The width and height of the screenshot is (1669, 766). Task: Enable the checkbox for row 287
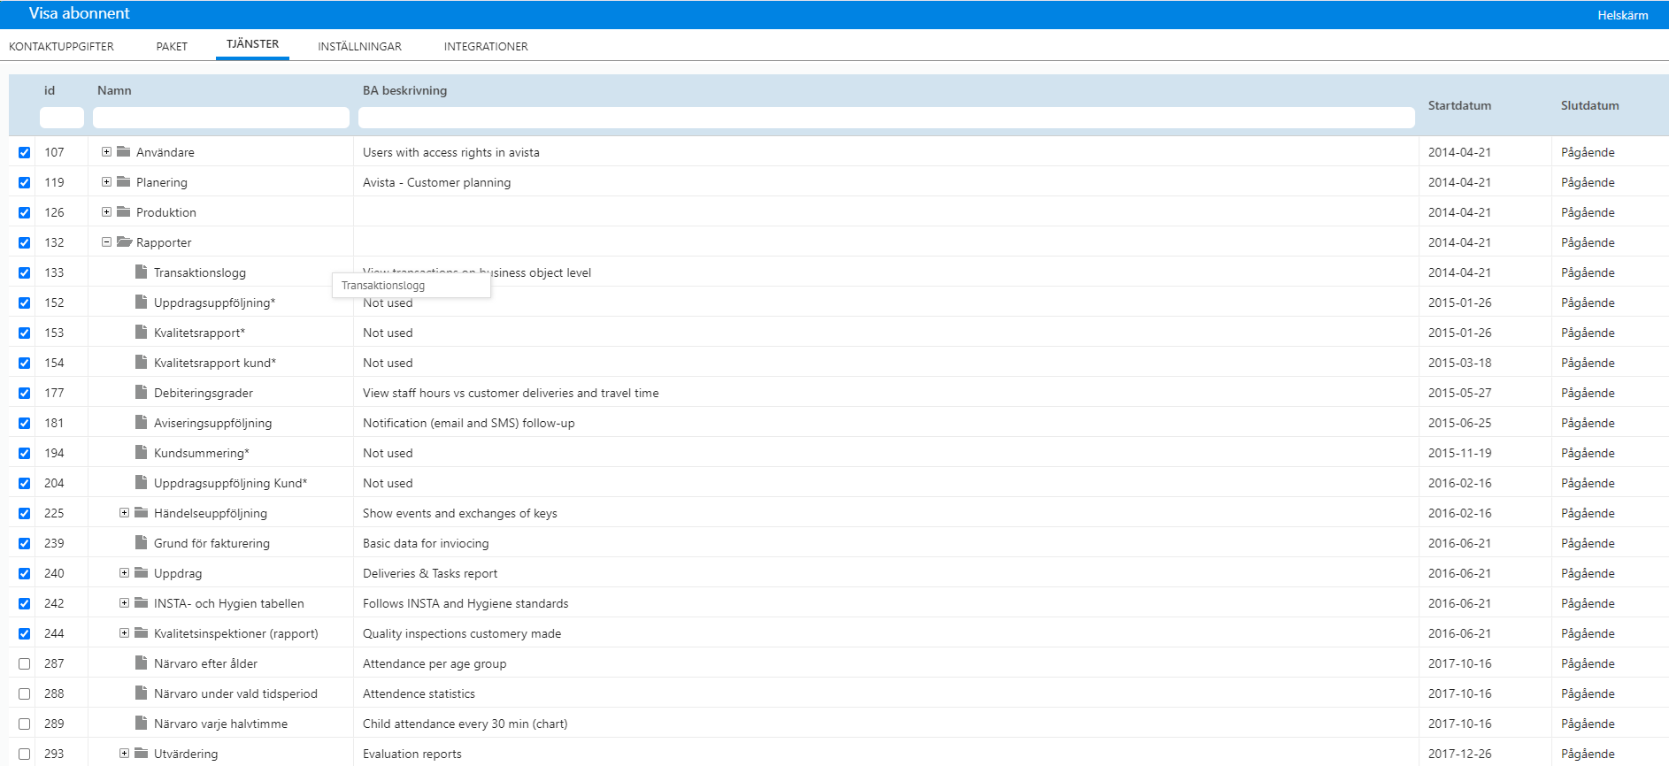tap(25, 663)
